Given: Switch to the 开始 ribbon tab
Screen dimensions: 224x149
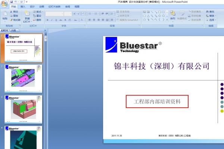Looking at the screenshot, I should 13,7.
